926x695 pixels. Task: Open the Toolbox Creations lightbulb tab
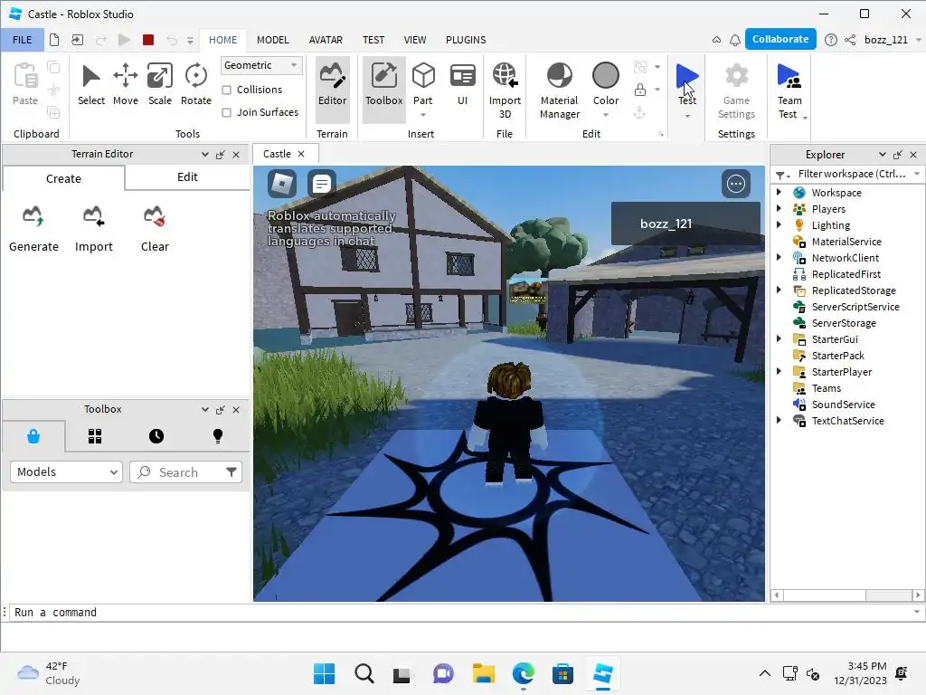[218, 436]
